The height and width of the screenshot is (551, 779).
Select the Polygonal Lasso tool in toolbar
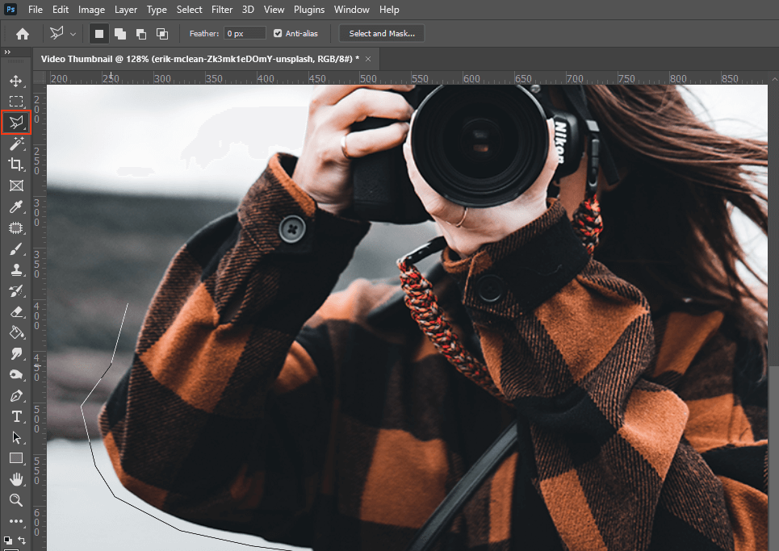coord(16,122)
